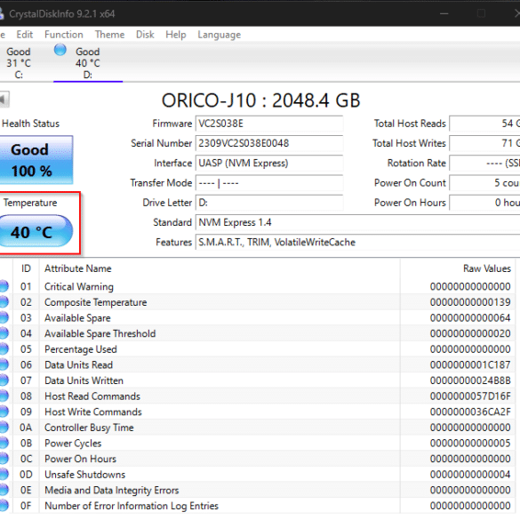Click the status orb for Media and Data Integrity Errors
This screenshot has height=520, width=520.
tap(4, 490)
